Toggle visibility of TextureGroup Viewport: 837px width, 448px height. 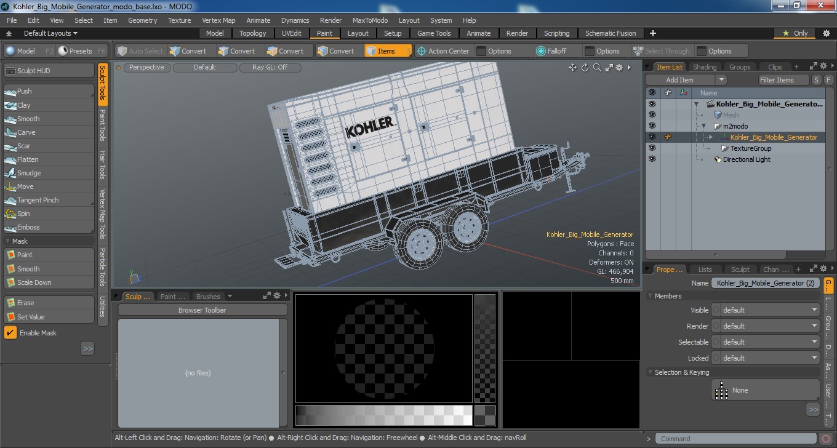click(652, 148)
